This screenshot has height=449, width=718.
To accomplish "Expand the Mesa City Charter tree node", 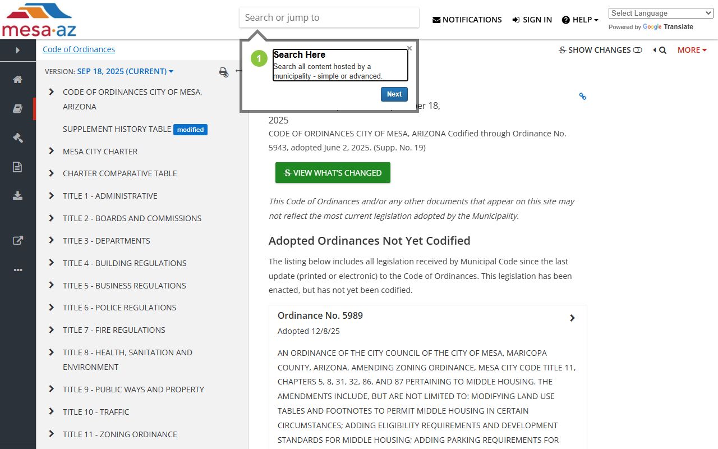I will (x=52, y=151).
